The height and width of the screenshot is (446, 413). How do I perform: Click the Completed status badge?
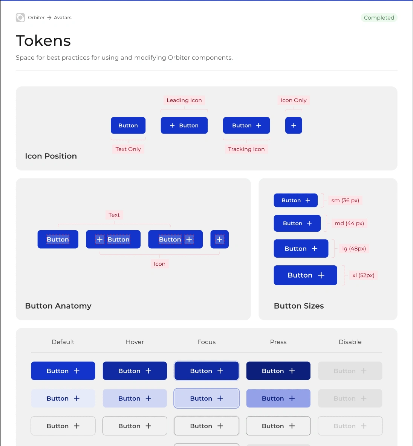(x=379, y=18)
